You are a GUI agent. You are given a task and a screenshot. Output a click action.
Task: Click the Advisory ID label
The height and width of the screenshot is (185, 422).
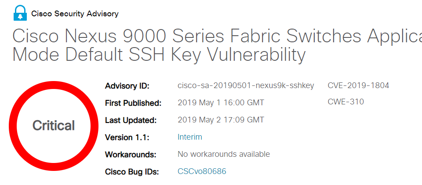[x=127, y=86]
